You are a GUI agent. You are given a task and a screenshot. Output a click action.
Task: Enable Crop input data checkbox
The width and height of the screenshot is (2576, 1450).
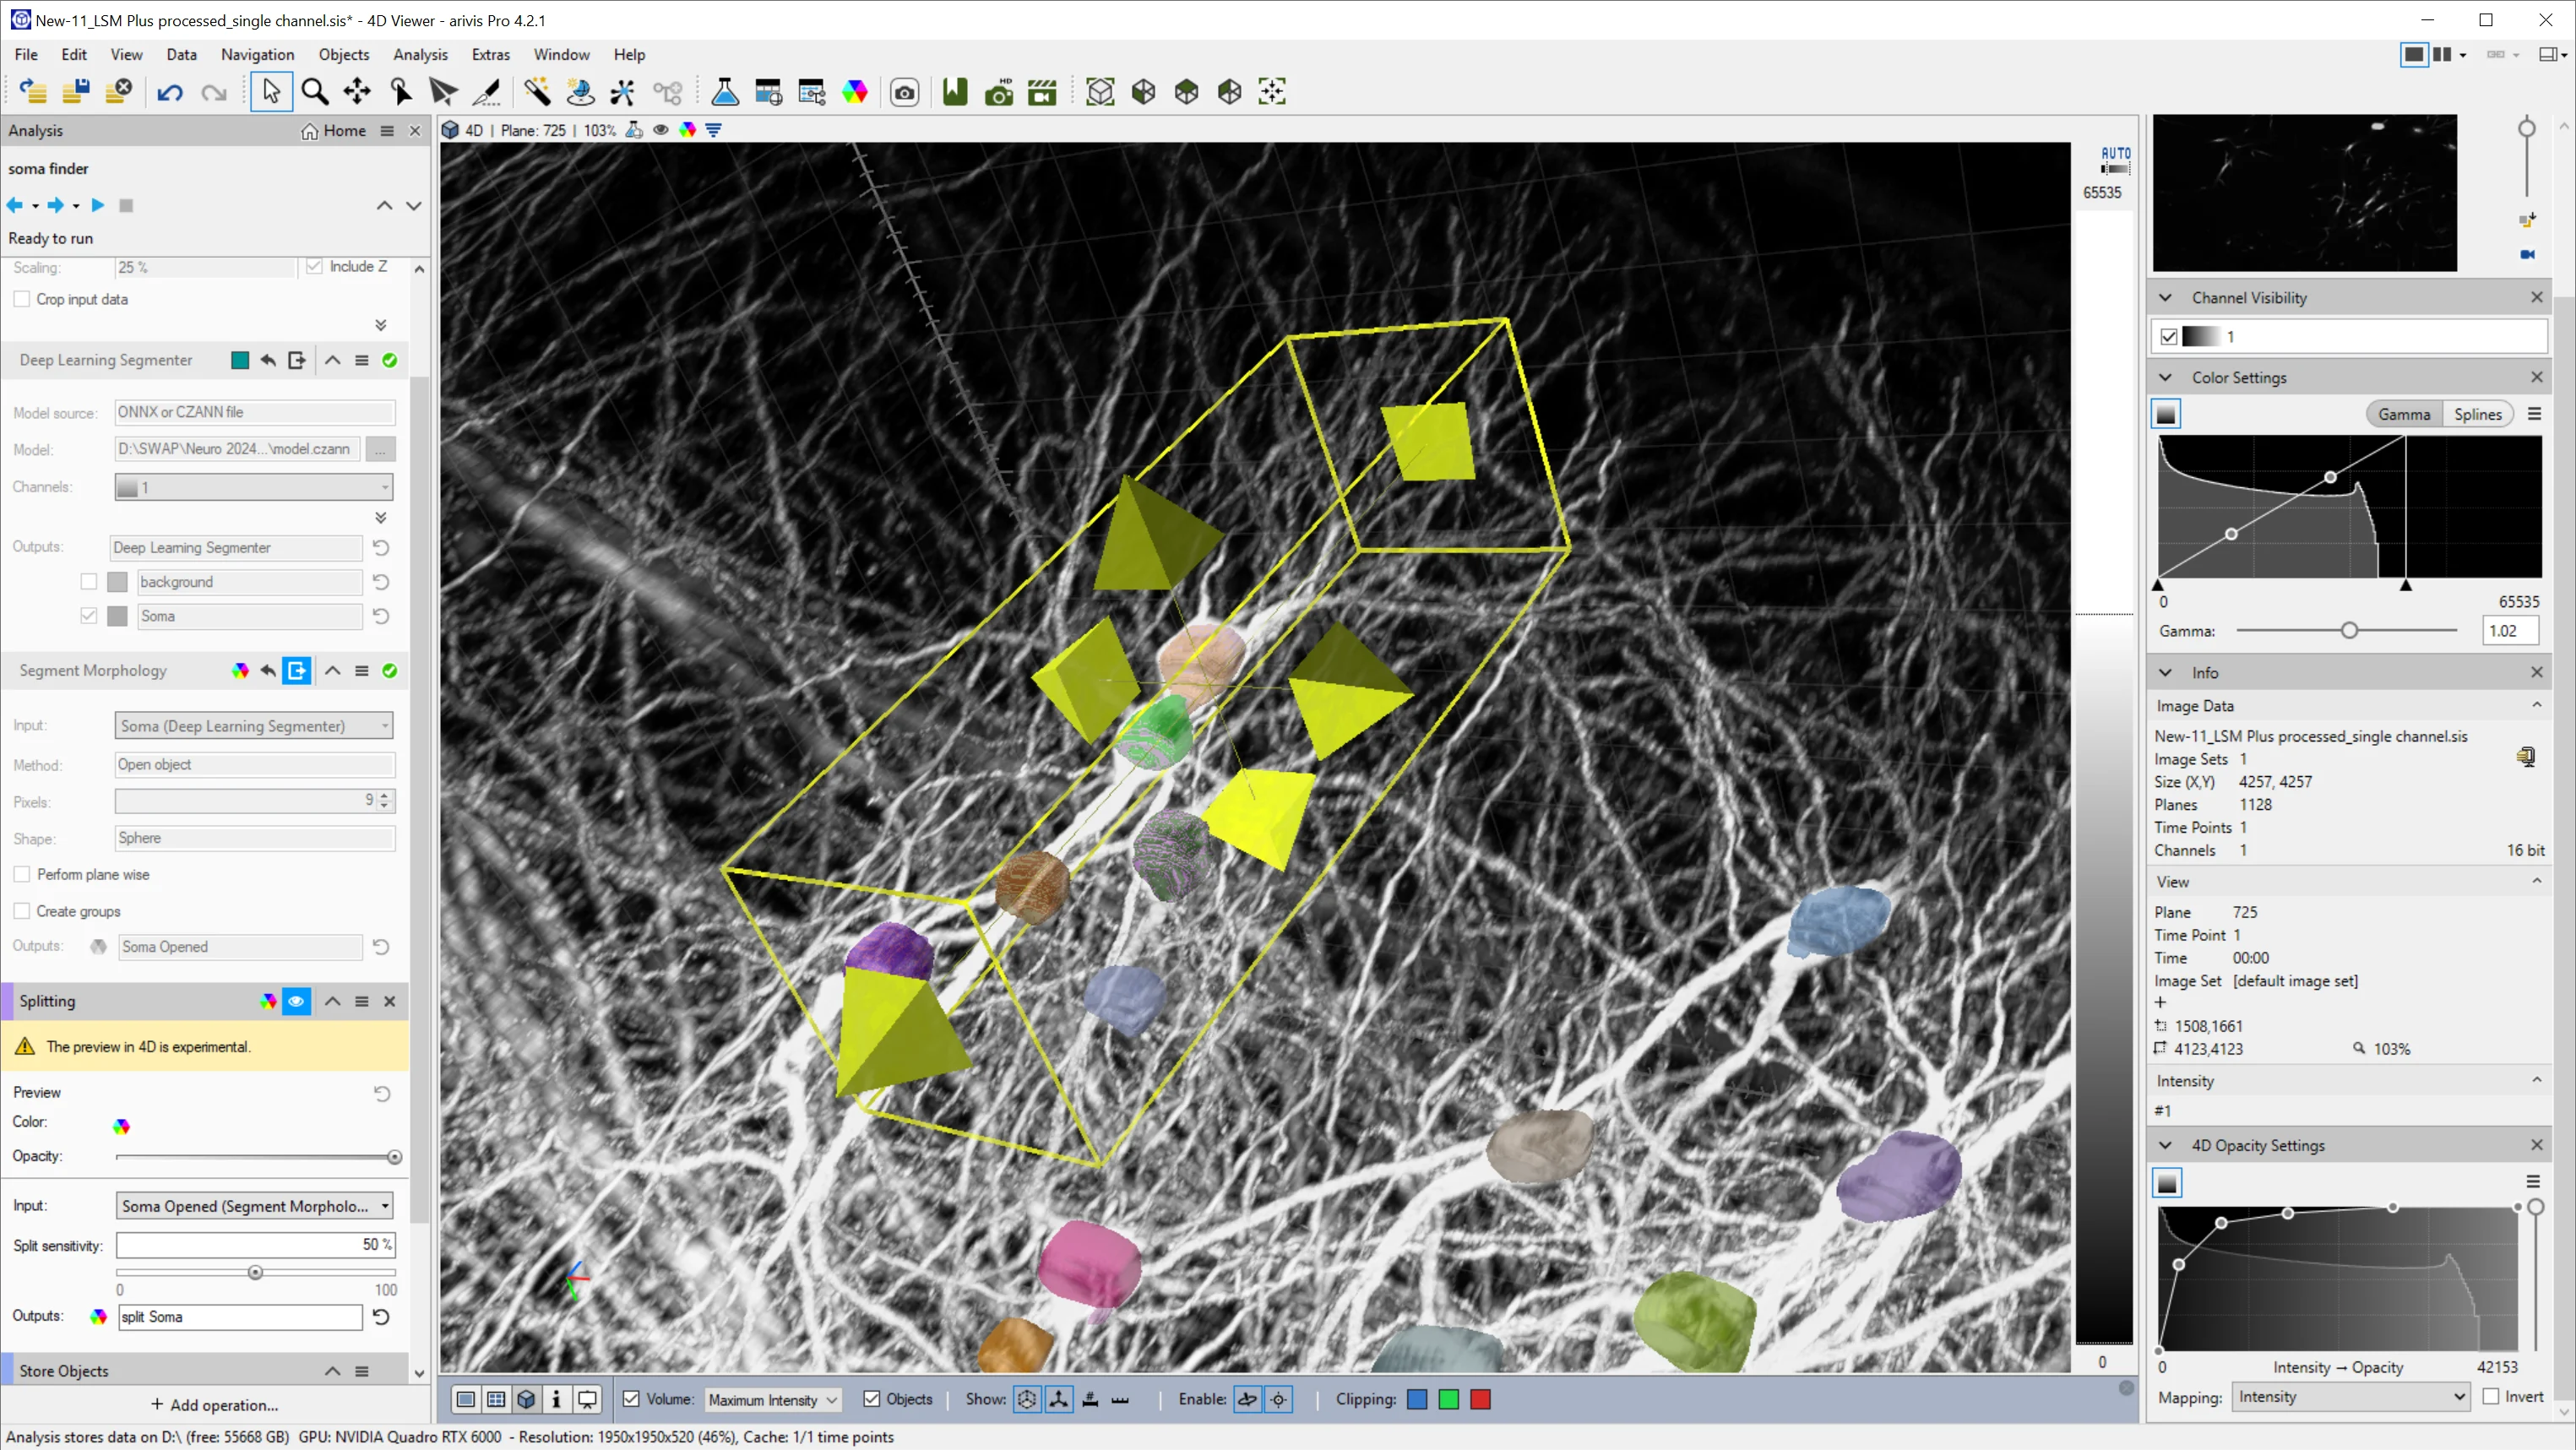coord(22,299)
